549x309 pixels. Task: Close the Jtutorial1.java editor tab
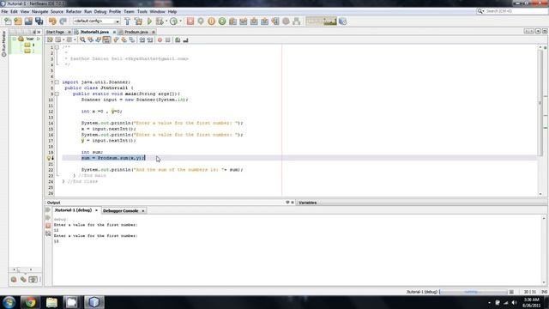(114, 32)
